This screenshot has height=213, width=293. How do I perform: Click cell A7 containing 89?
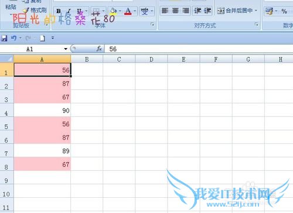(x=42, y=150)
